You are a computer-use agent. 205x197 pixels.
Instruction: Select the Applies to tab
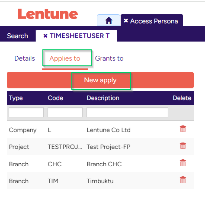[65, 58]
